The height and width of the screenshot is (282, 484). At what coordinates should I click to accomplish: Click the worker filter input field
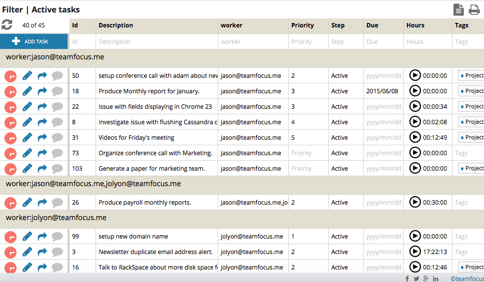tap(253, 42)
